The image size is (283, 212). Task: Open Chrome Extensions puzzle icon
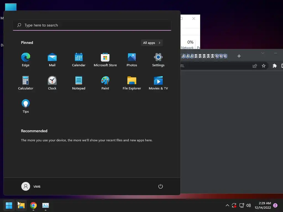coord(274,66)
